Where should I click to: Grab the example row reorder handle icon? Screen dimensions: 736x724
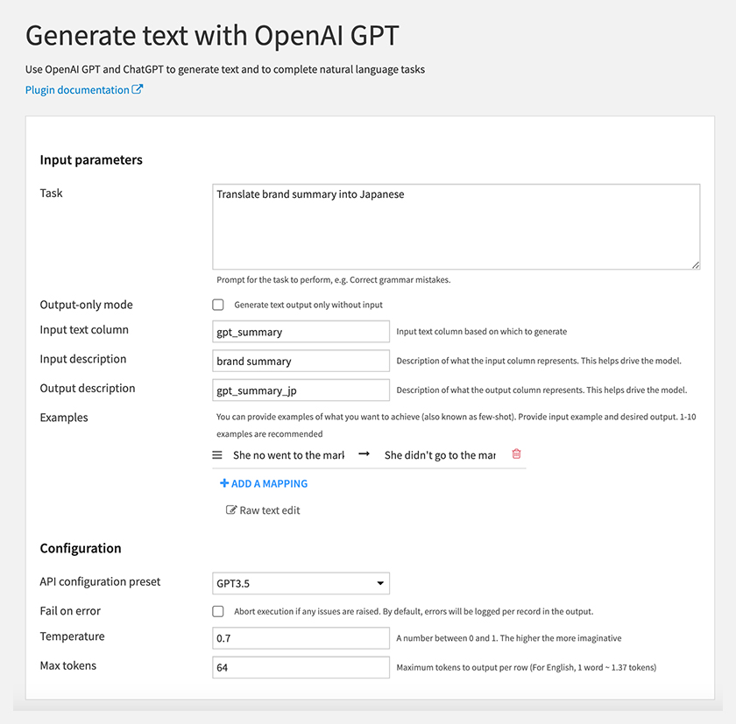point(217,455)
